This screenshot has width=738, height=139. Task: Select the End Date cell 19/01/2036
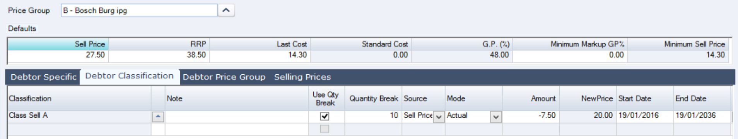click(x=702, y=116)
